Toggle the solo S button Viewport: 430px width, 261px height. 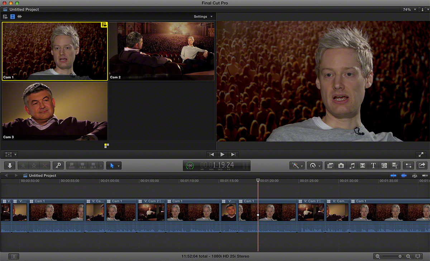pyautogui.click(x=415, y=175)
